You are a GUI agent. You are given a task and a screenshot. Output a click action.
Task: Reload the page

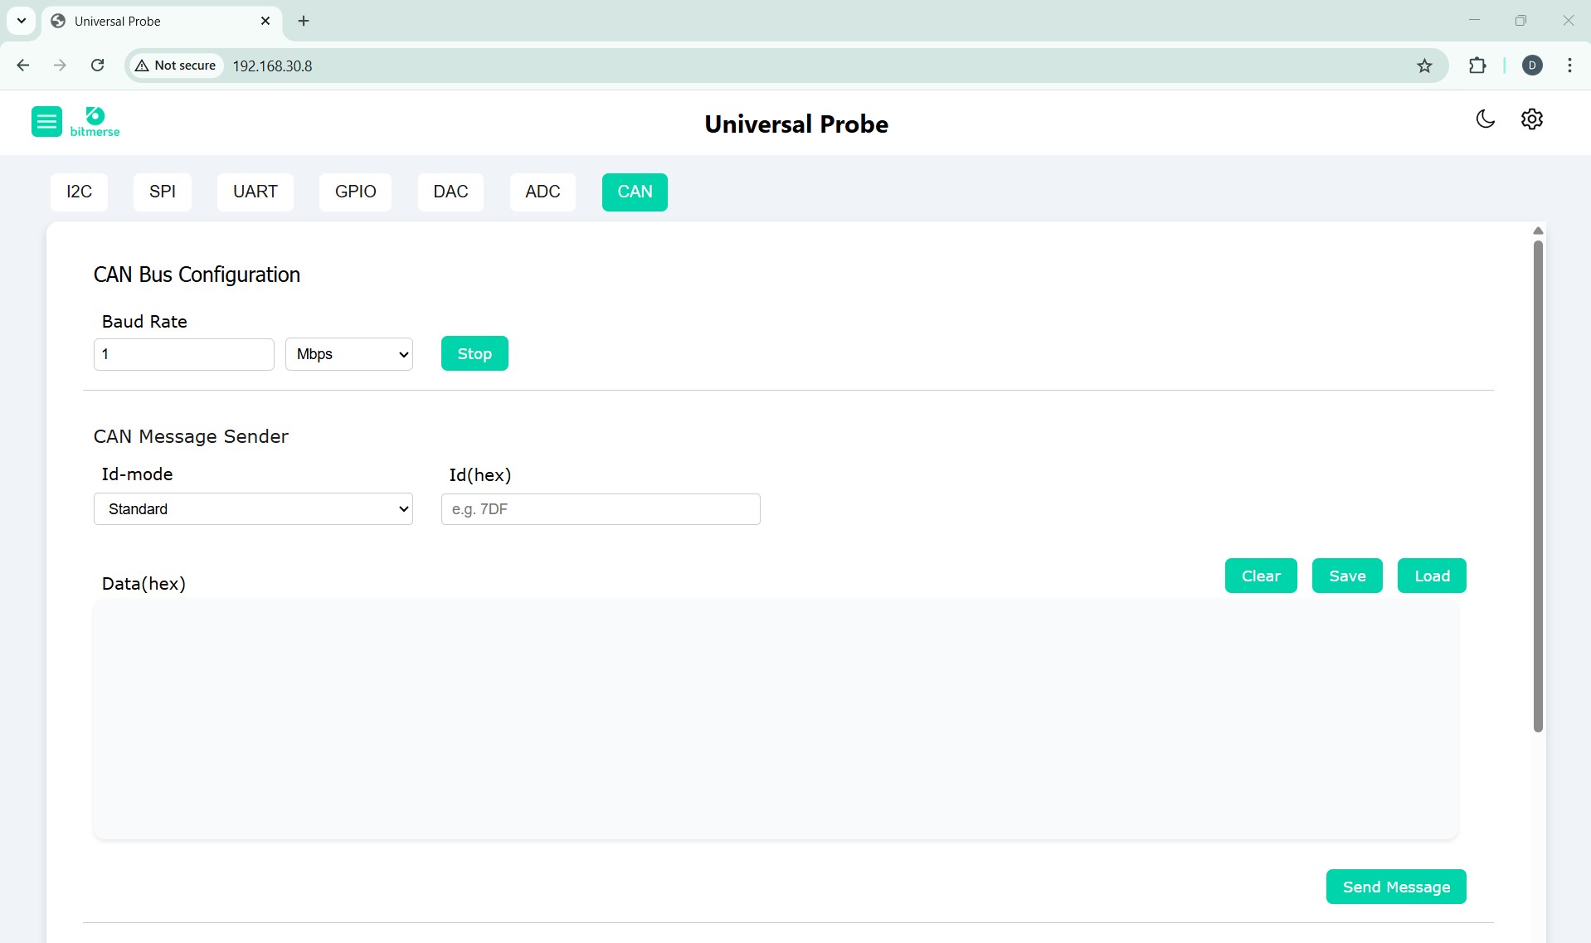coord(97,66)
